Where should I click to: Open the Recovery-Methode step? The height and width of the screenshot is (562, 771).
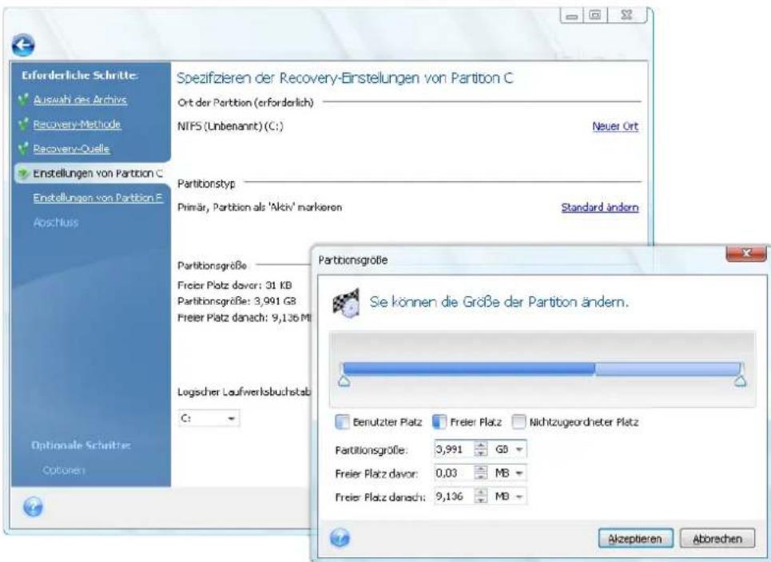pos(77,125)
